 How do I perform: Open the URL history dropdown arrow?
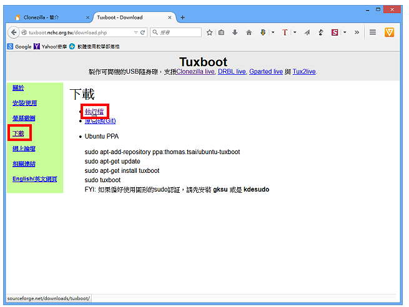136,32
